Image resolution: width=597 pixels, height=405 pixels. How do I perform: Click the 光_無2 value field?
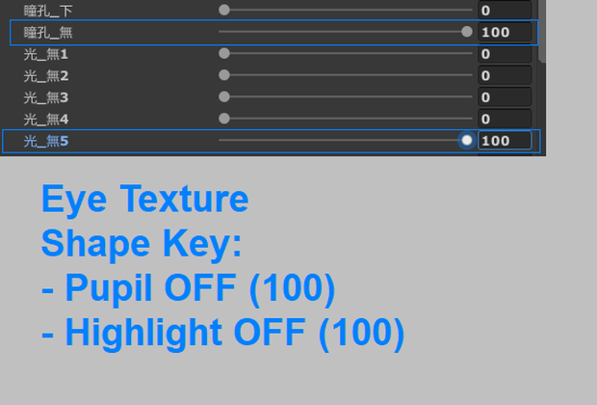(x=505, y=75)
